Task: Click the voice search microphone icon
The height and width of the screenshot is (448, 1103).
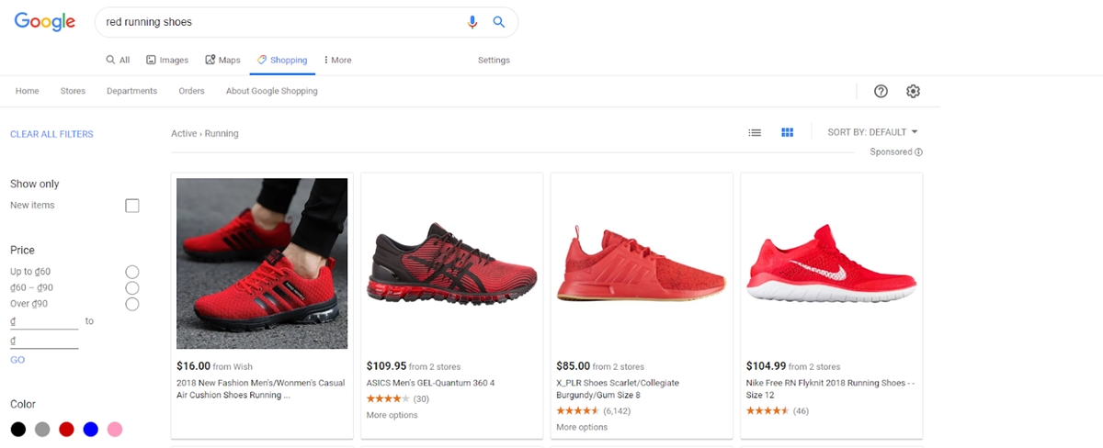Action: 472,22
